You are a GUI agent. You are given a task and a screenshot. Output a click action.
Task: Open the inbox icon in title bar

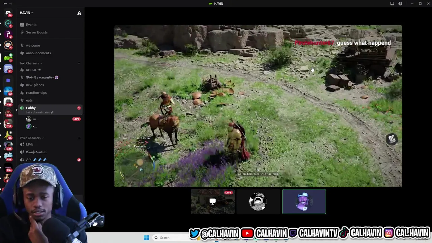tap(392, 3)
